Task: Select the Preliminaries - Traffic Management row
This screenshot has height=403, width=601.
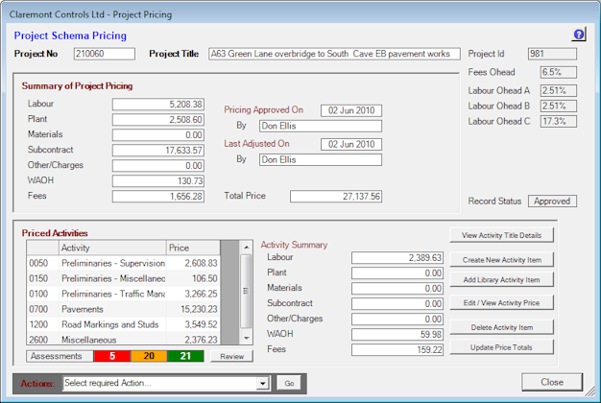Action: (x=124, y=294)
